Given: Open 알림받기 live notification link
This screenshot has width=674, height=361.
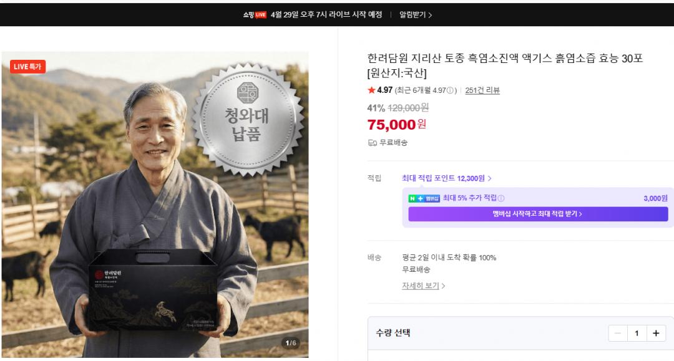Looking at the screenshot, I should pos(416,14).
